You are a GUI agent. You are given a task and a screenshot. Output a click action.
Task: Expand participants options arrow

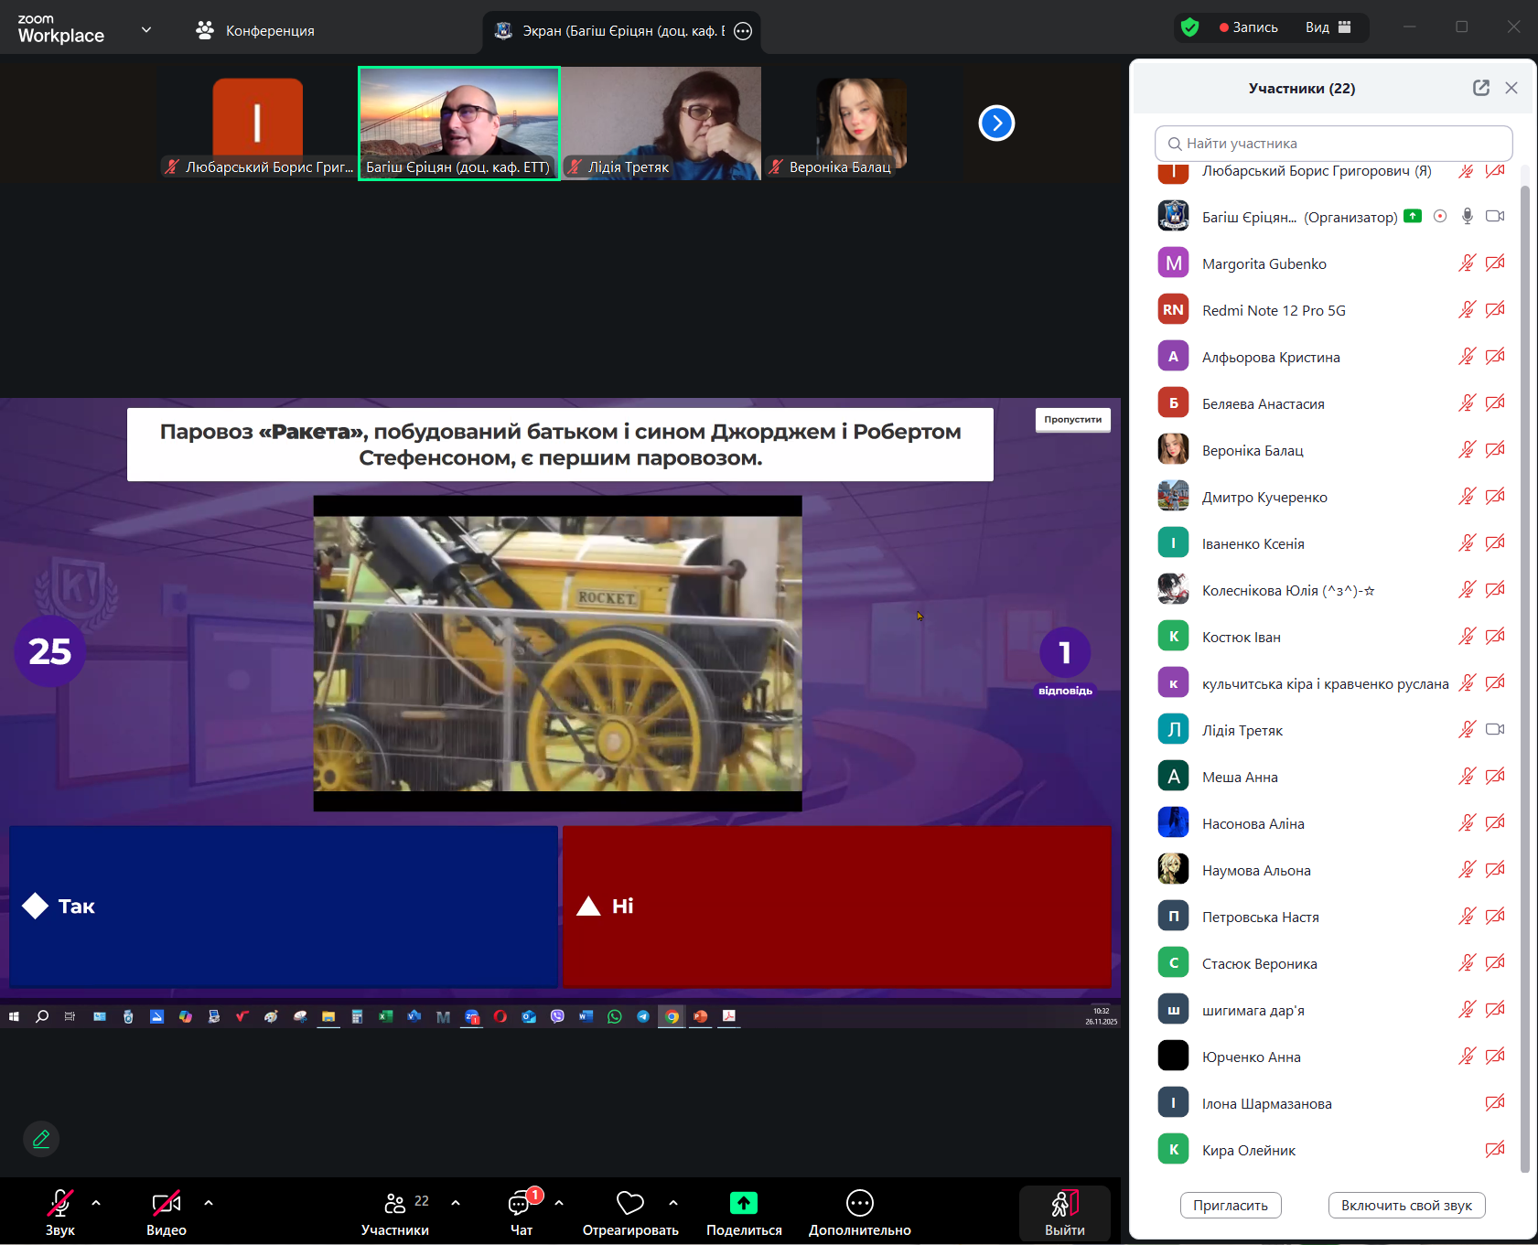point(456,1203)
